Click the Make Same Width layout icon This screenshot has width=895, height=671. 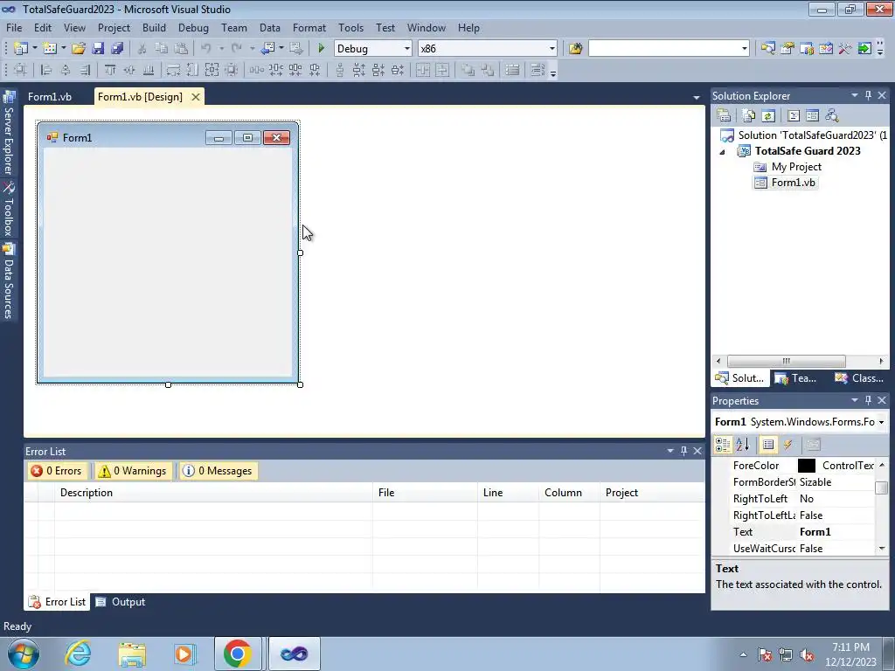(x=173, y=70)
